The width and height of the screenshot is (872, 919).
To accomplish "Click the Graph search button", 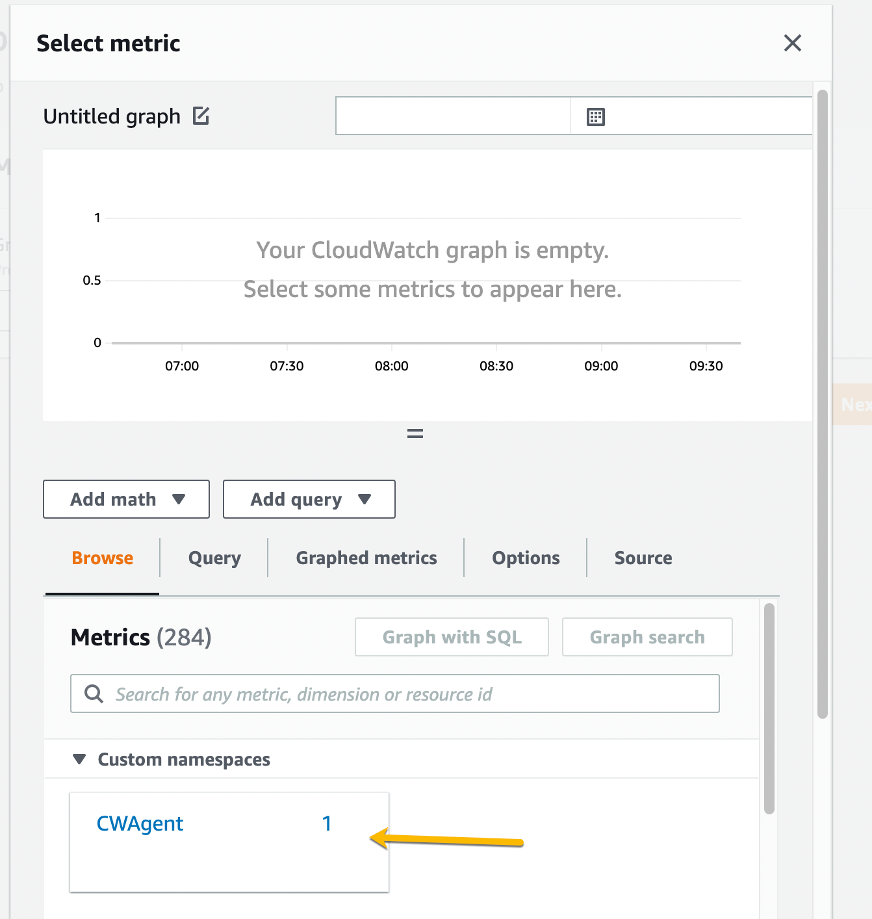I will 647,637.
